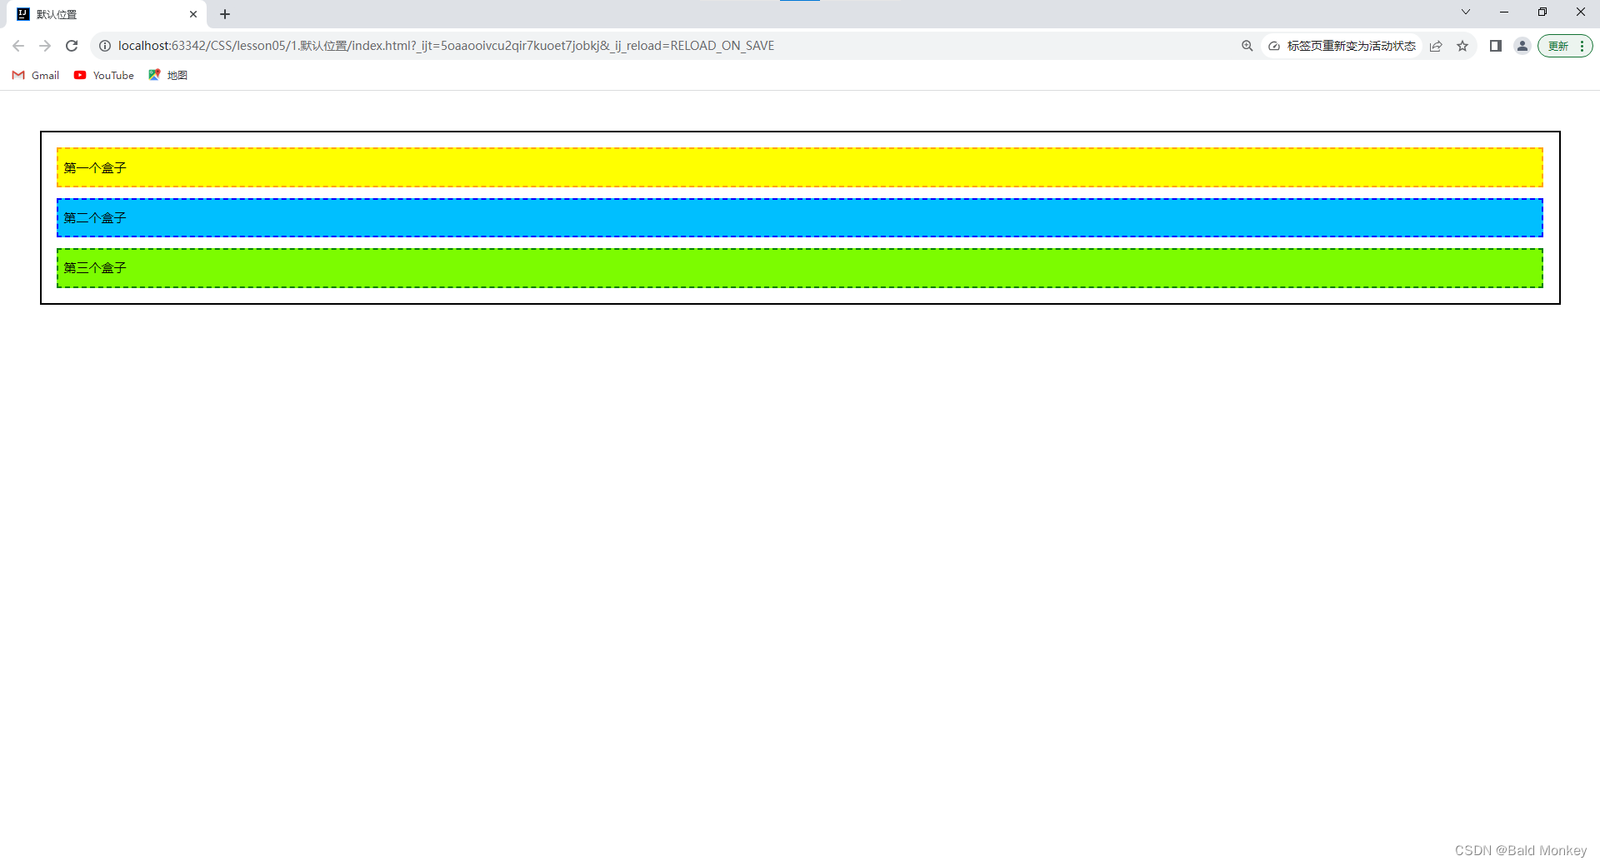Close the browser window
This screenshot has width=1600, height=866.
pos(1581,12)
